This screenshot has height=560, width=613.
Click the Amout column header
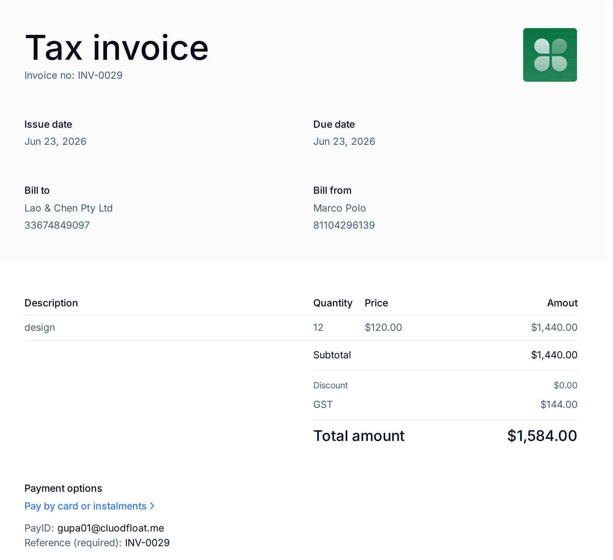pyautogui.click(x=562, y=303)
